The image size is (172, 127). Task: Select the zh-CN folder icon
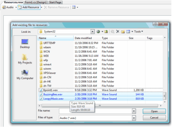pyautogui.click(x=41, y=77)
